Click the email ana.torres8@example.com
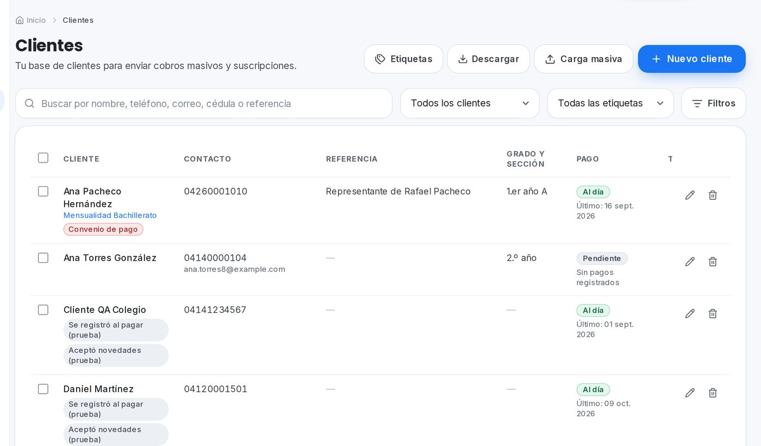 click(234, 269)
